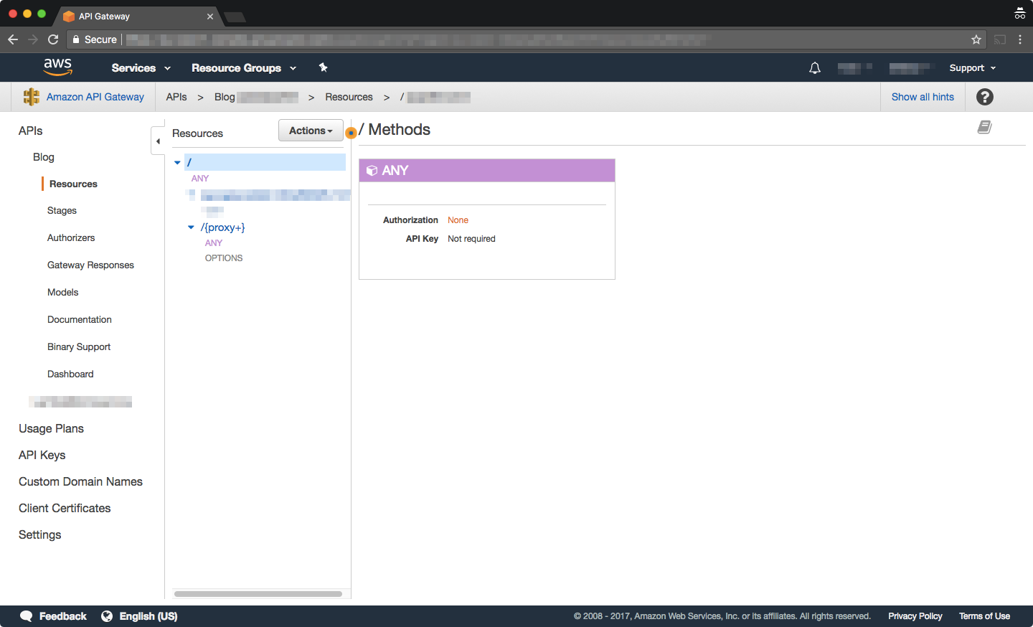Viewport: 1033px width, 627px height.
Task: Open Privacy Policy link
Action: pos(915,616)
